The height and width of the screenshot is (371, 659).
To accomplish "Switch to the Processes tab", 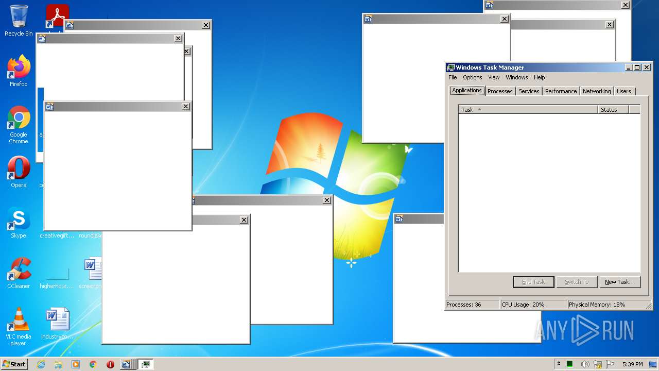I will click(x=500, y=91).
